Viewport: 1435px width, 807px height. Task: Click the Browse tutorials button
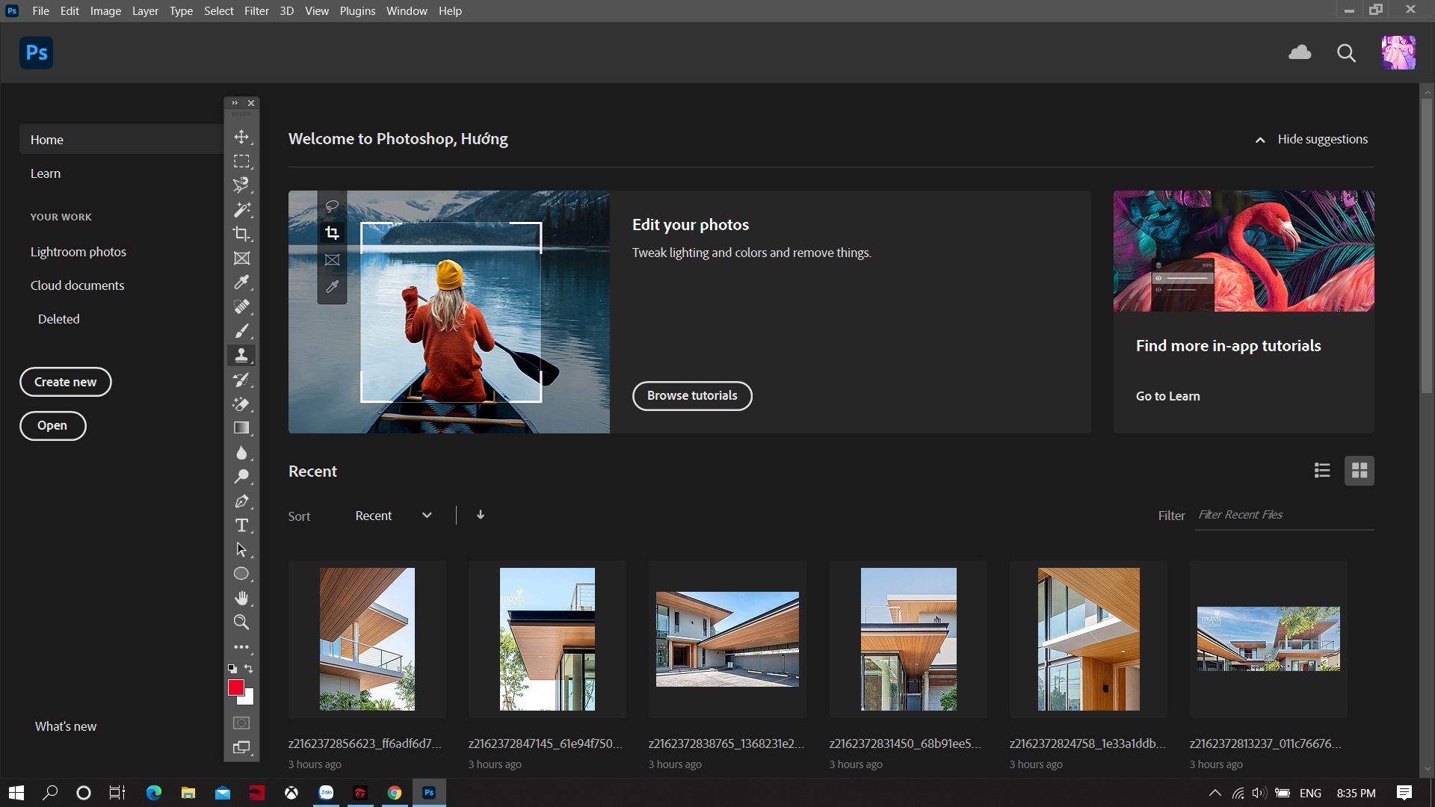[x=692, y=396]
